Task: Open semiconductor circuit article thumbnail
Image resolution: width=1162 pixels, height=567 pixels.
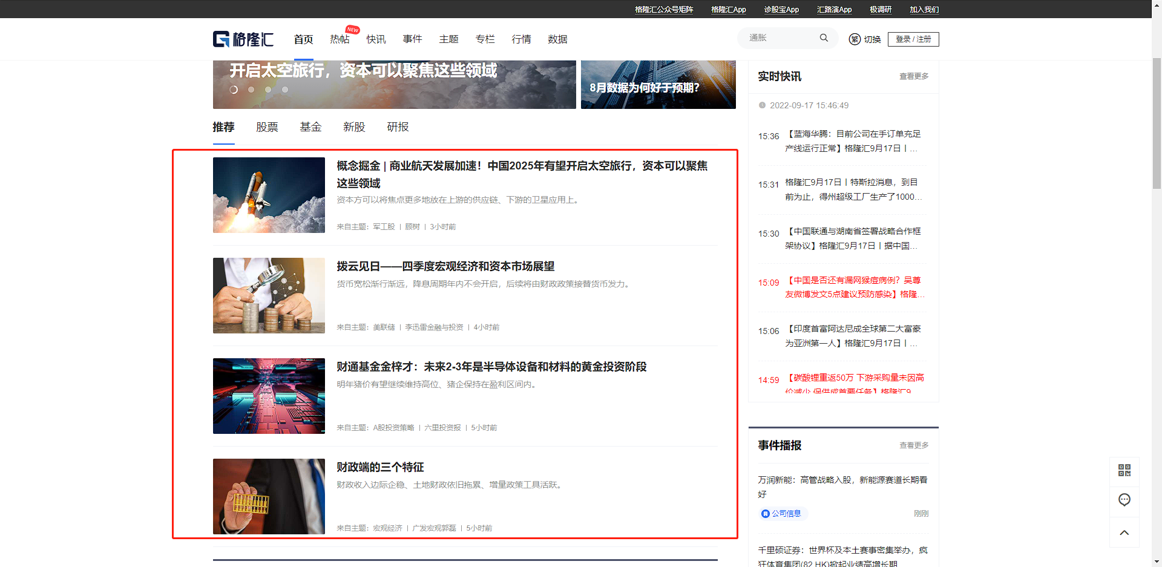Action: tap(269, 396)
